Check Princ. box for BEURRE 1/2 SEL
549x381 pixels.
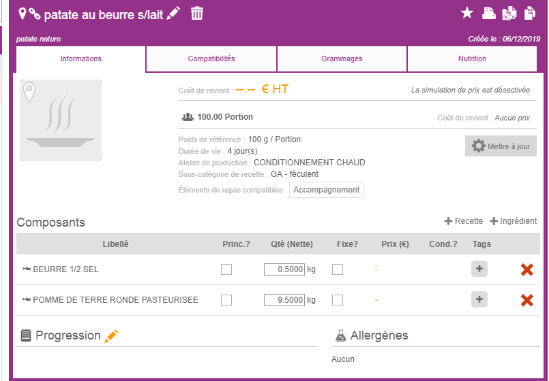pos(226,269)
